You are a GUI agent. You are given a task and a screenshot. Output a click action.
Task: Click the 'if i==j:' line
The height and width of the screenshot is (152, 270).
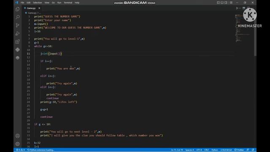46,61
